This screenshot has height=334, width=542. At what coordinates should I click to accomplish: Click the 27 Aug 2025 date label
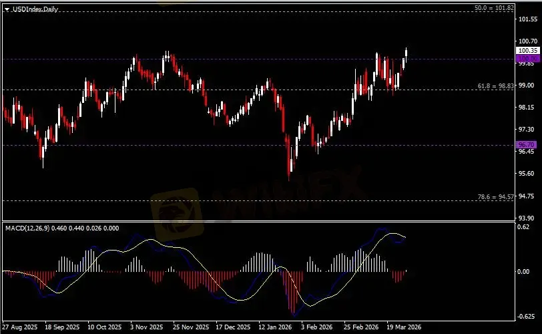20,327
